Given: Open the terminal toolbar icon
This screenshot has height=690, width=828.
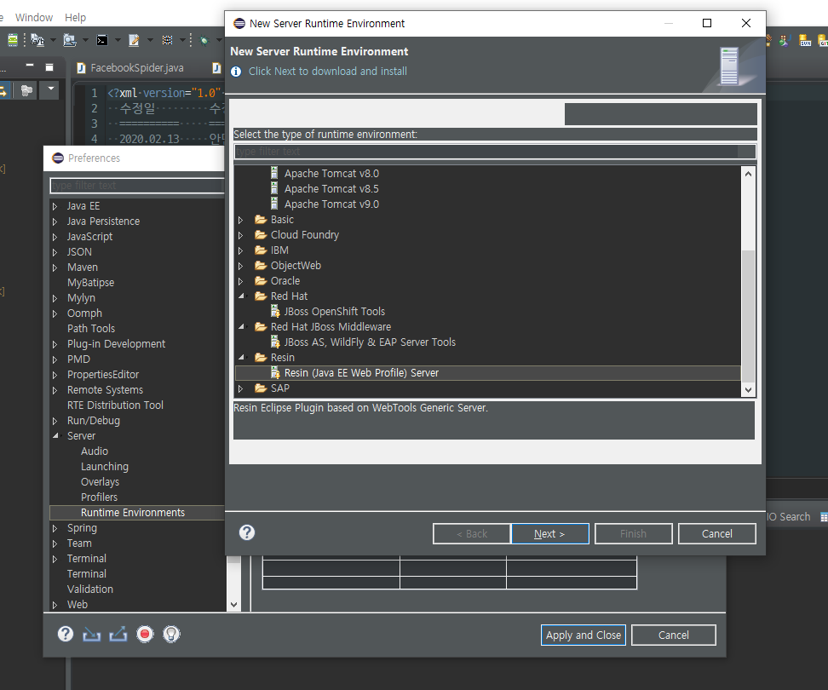Looking at the screenshot, I should click(x=102, y=40).
